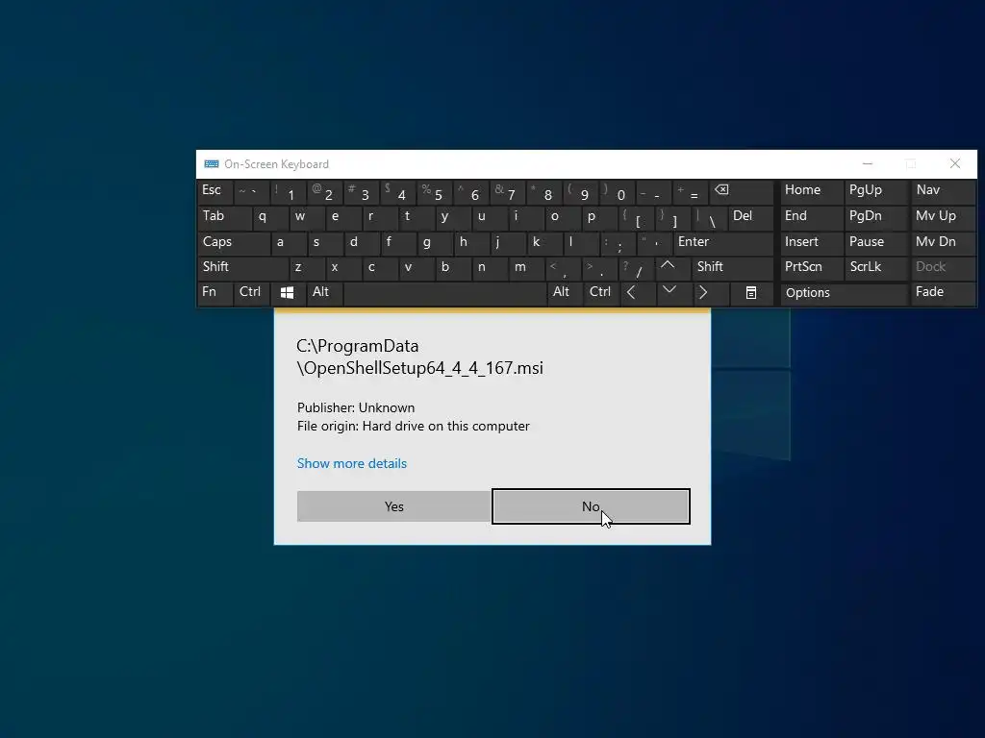This screenshot has width=985, height=738.
Task: Click the Backspace key icon
Action: [x=741, y=191]
